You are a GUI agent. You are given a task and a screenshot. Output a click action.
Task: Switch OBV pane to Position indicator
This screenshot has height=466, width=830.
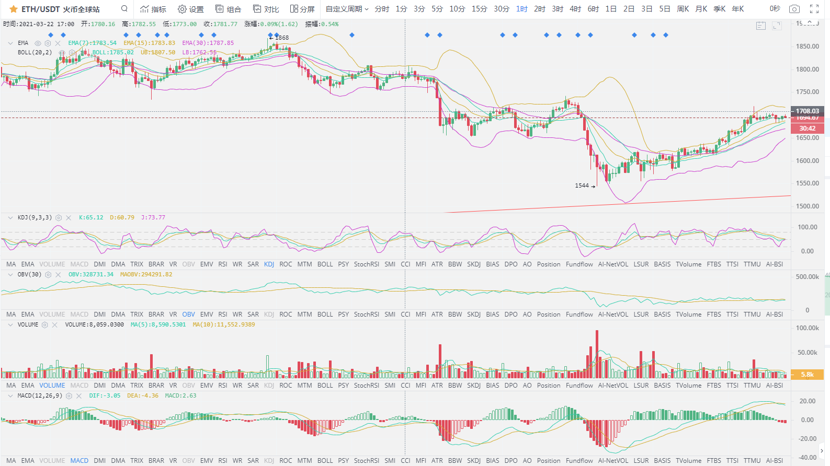(x=549, y=314)
